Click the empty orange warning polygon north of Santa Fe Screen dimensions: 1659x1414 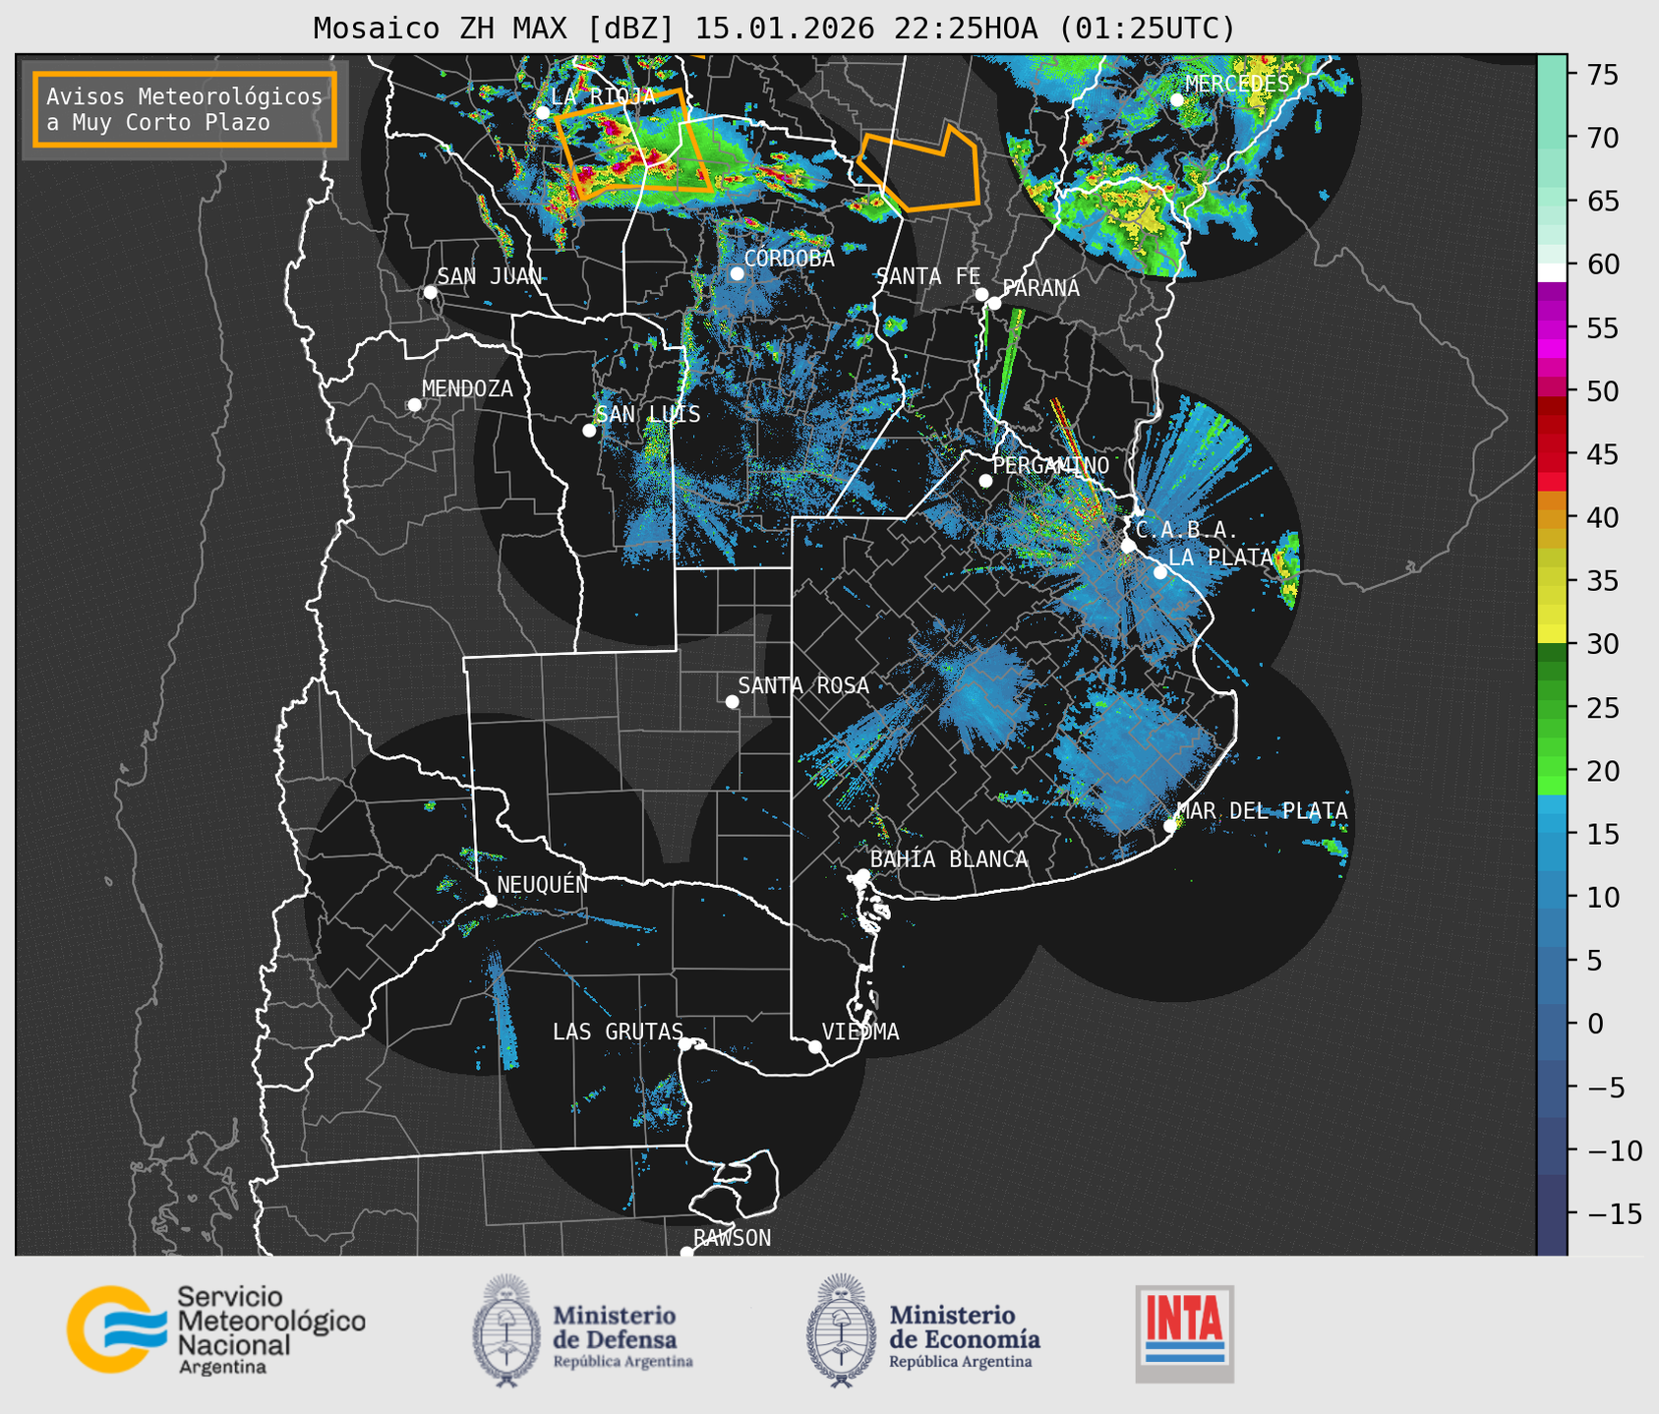pyautogui.click(x=919, y=167)
